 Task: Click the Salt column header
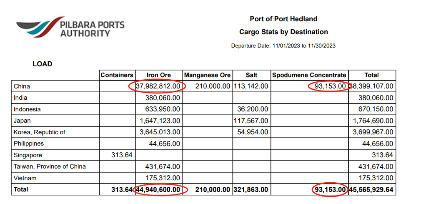point(251,75)
